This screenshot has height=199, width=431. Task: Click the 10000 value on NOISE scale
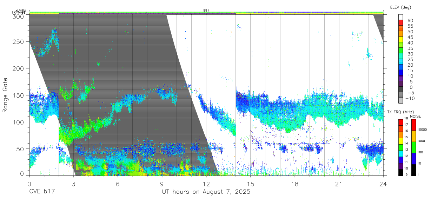coord(422,130)
